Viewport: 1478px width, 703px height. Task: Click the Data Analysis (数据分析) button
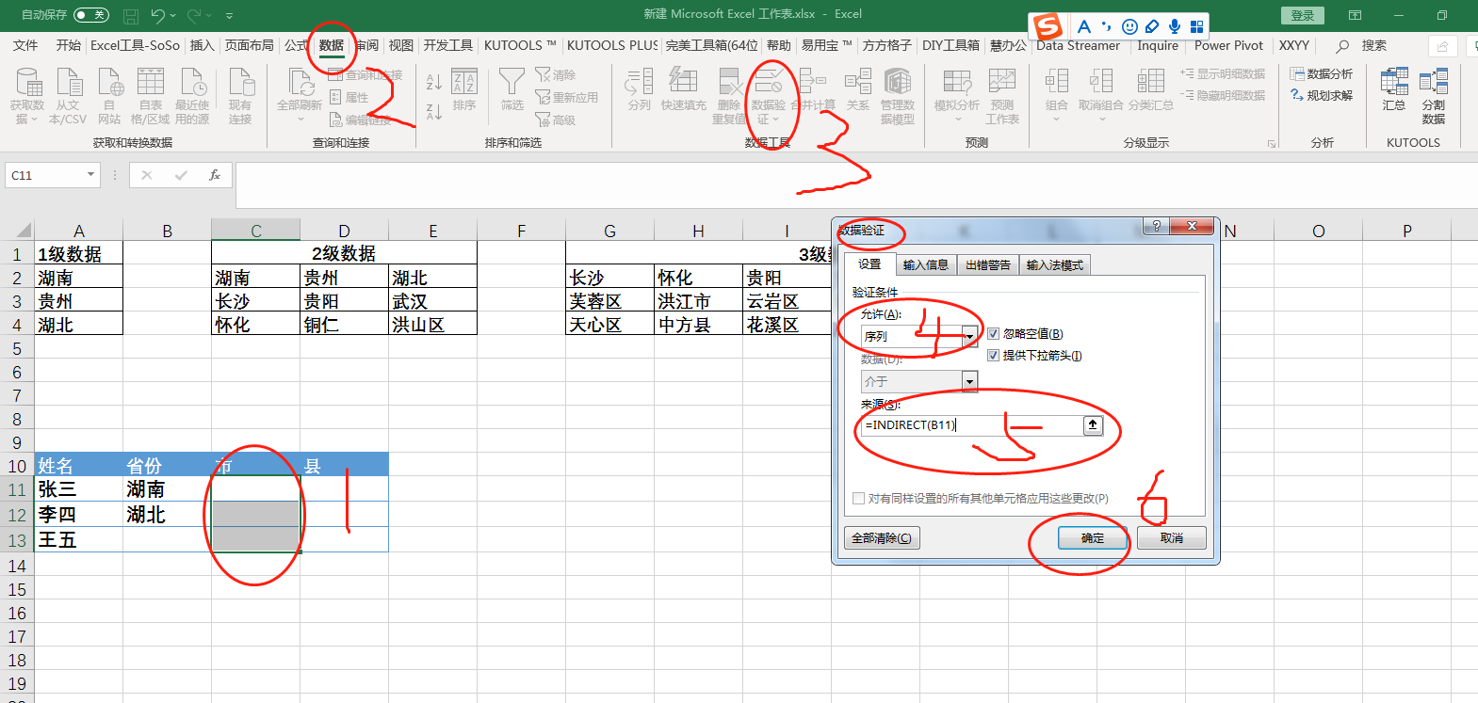pyautogui.click(x=1322, y=73)
